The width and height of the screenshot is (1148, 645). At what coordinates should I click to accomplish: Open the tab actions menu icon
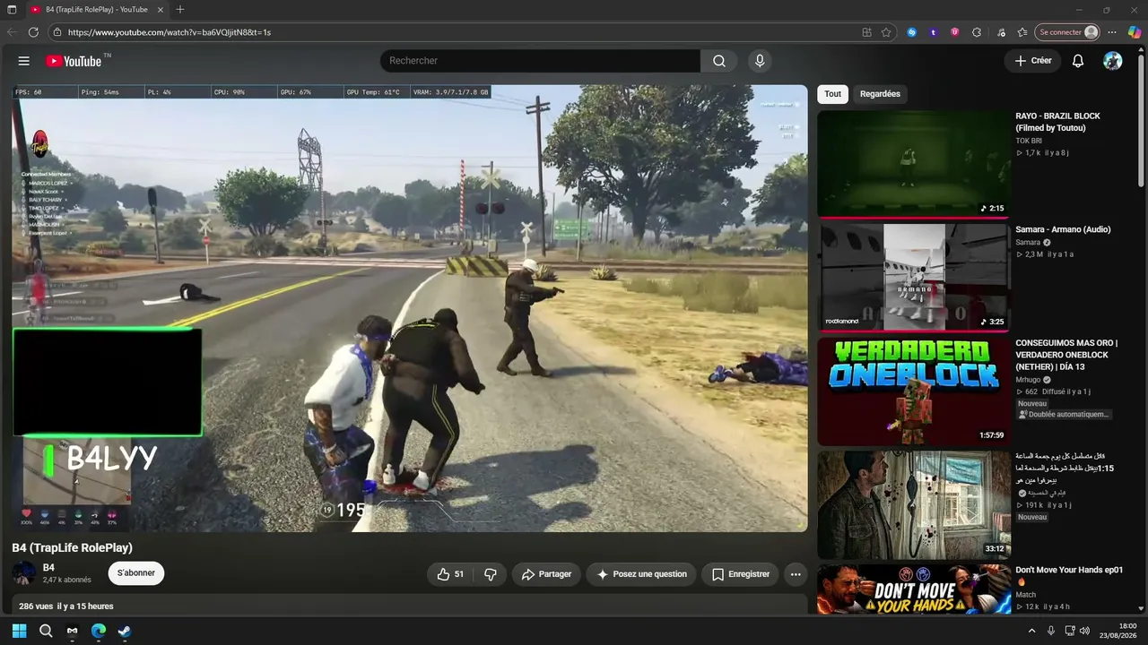click(x=12, y=10)
